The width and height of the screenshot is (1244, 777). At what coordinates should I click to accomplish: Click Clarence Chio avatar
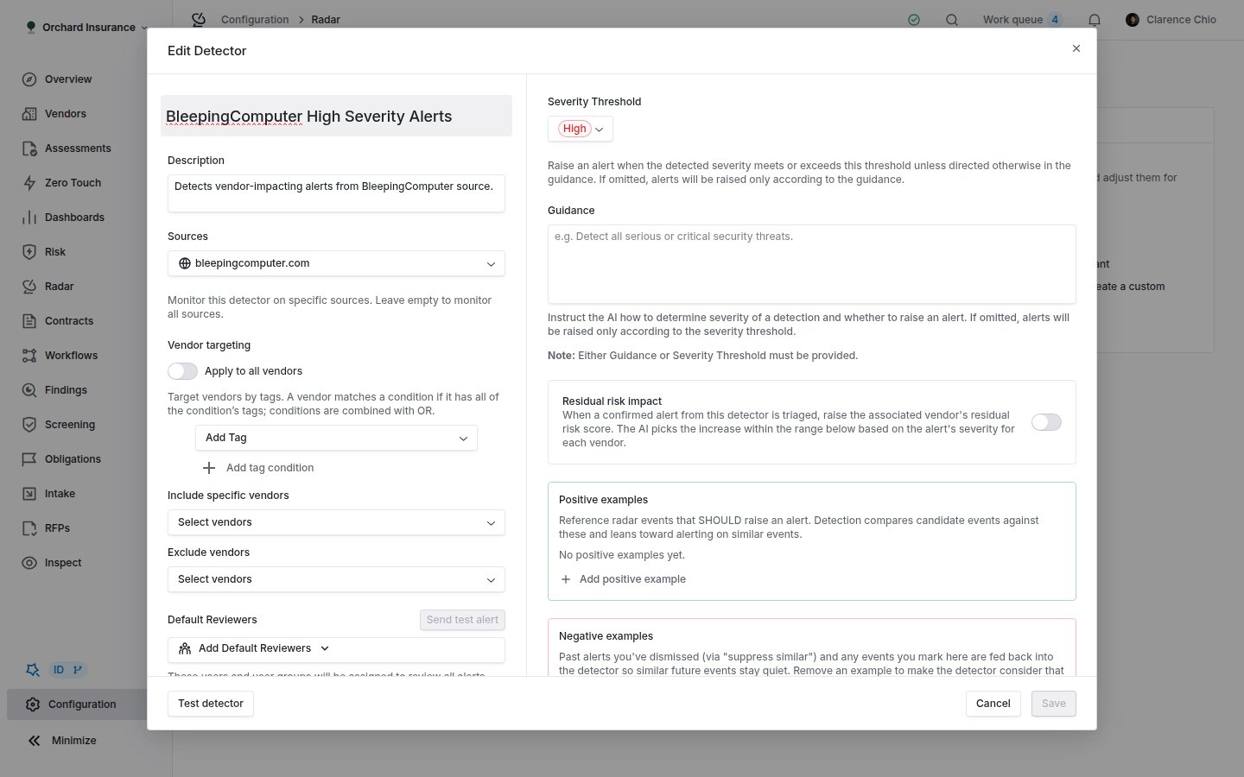coord(1133,20)
